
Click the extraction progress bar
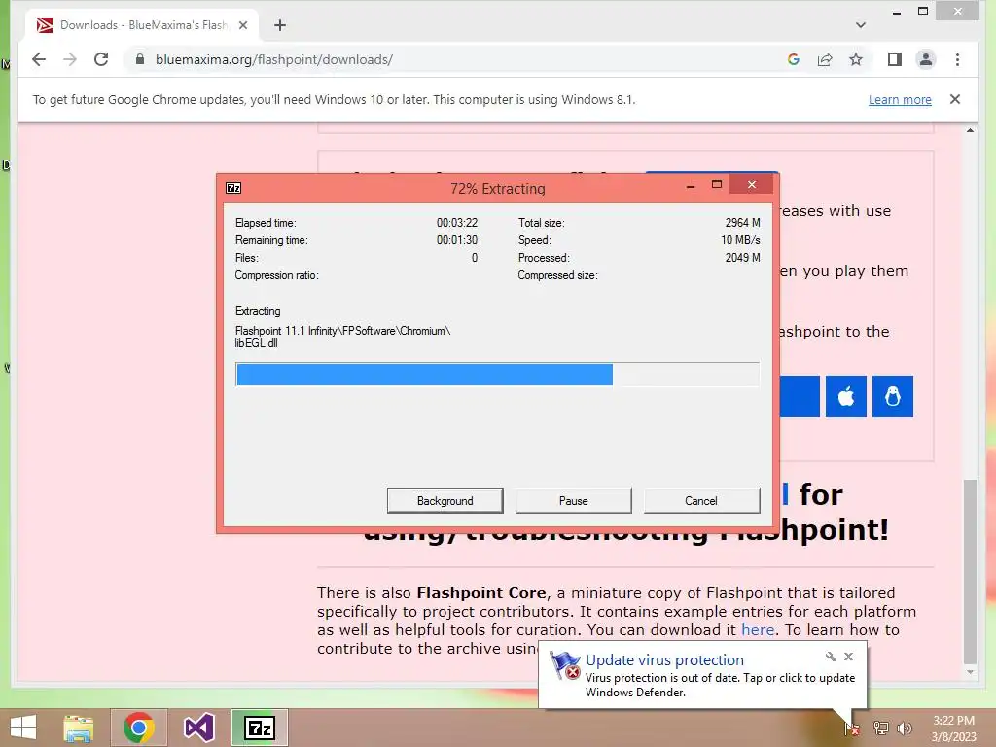pos(497,374)
